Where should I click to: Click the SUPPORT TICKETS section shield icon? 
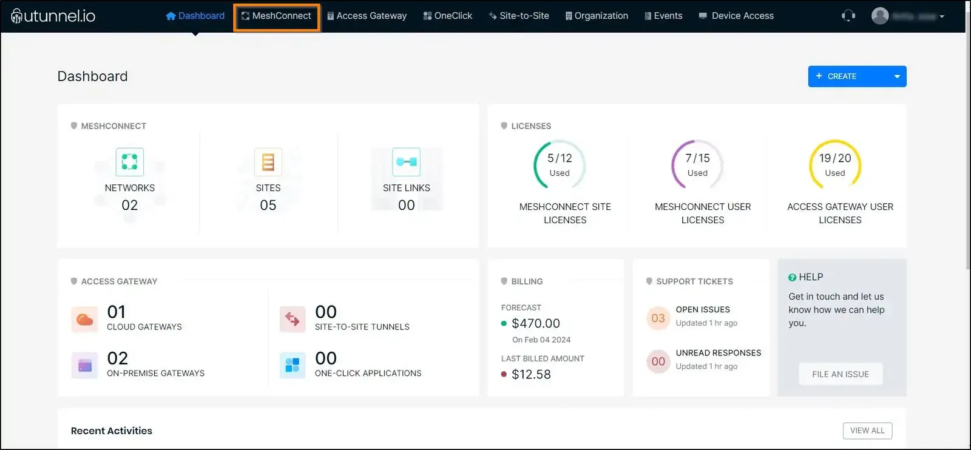click(x=649, y=281)
